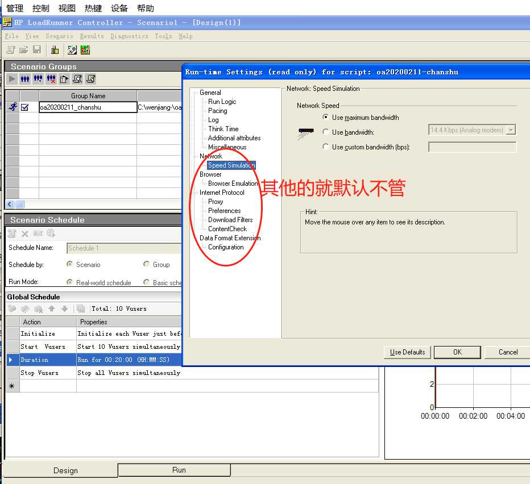Click the Rename Schedule icon
This screenshot has width=530, height=484.
point(38,233)
